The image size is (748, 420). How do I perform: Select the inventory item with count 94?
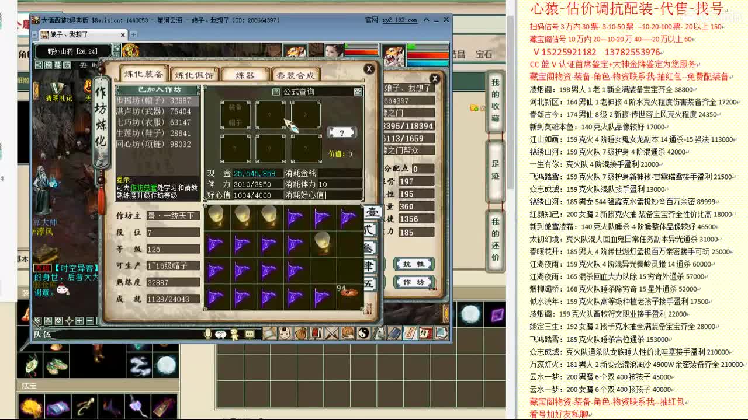point(348,295)
